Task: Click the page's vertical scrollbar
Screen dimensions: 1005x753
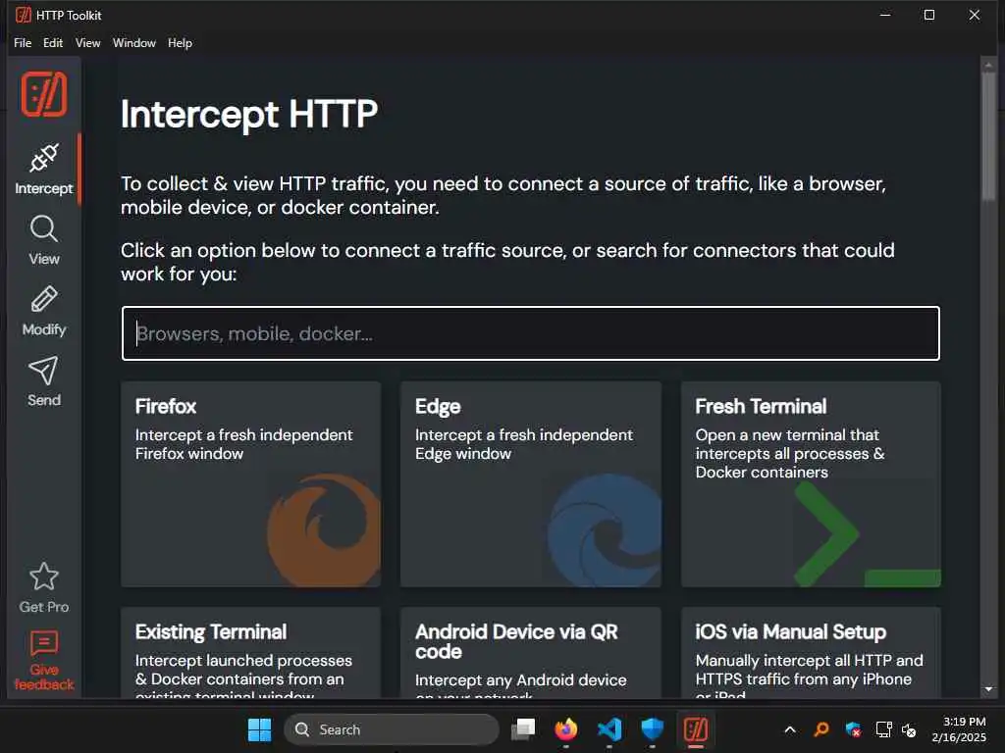Action: tap(988, 137)
